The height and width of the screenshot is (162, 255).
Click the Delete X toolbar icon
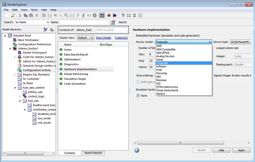[37, 15]
